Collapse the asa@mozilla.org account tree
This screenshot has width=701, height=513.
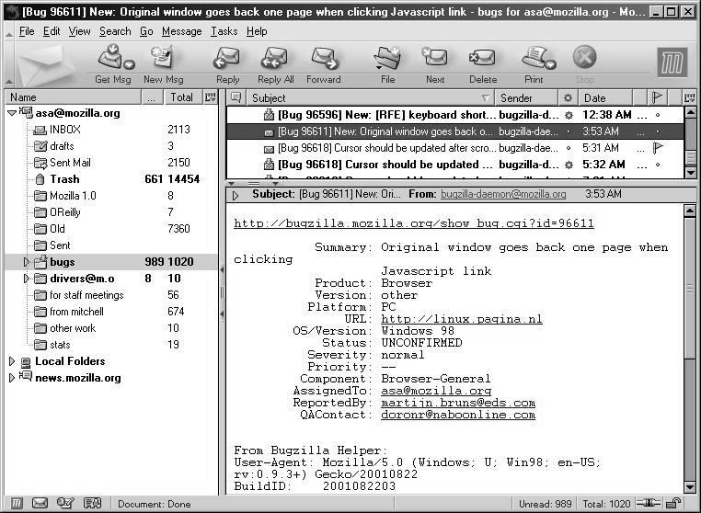coord(11,113)
